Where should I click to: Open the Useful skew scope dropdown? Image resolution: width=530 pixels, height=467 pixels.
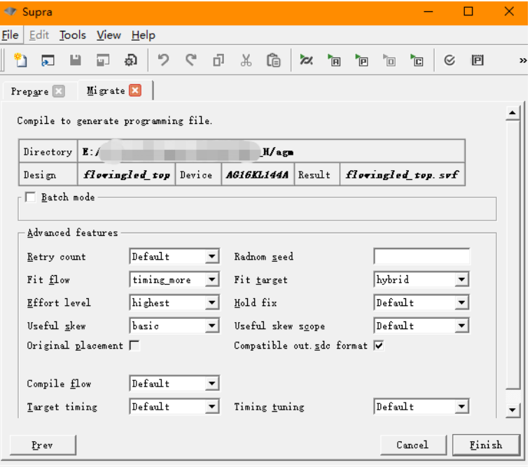(x=421, y=326)
